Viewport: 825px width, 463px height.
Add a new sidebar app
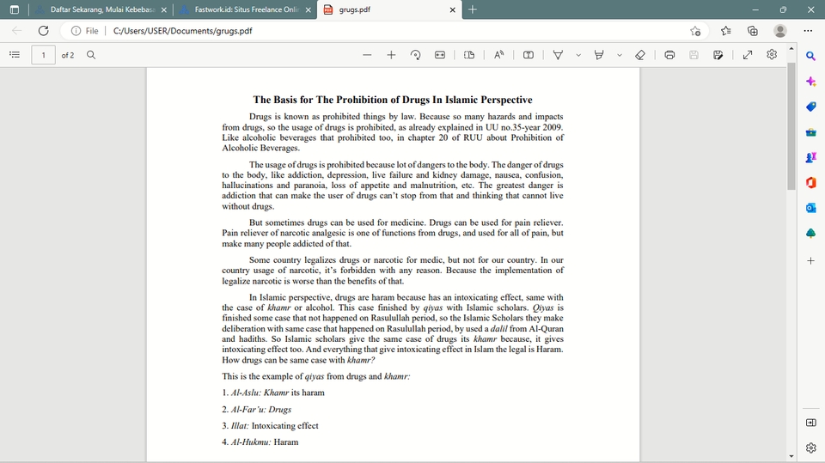810,260
